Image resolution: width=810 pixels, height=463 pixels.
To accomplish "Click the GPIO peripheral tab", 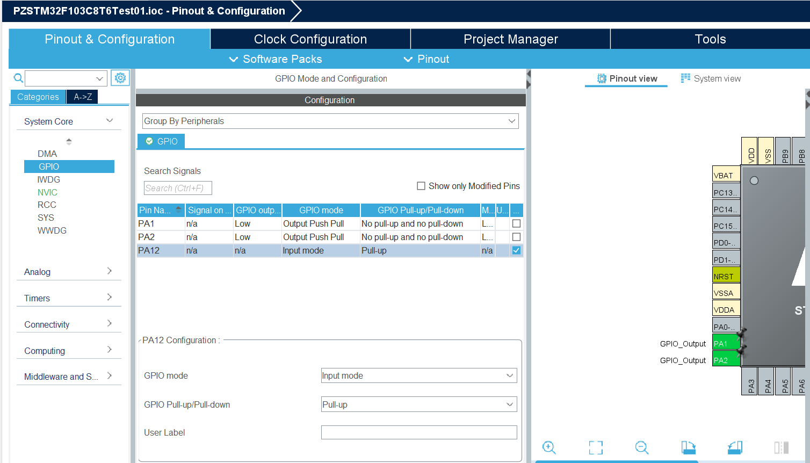I will point(161,141).
